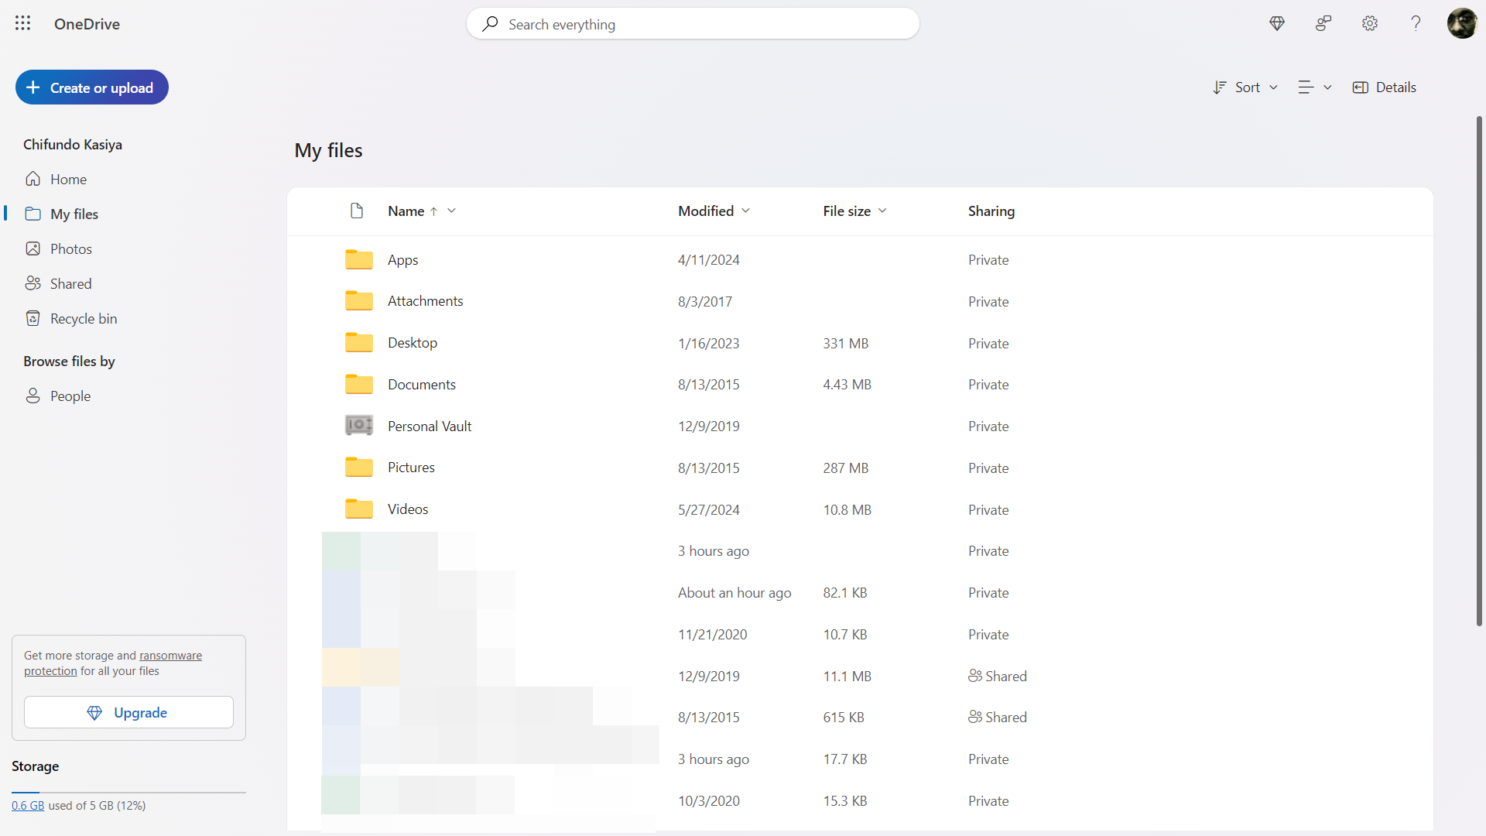The height and width of the screenshot is (836, 1486).
Task: Expand the File size column filter
Action: pyautogui.click(x=882, y=211)
